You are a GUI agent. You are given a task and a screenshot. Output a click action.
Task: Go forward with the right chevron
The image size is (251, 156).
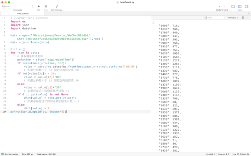tap(224, 6)
